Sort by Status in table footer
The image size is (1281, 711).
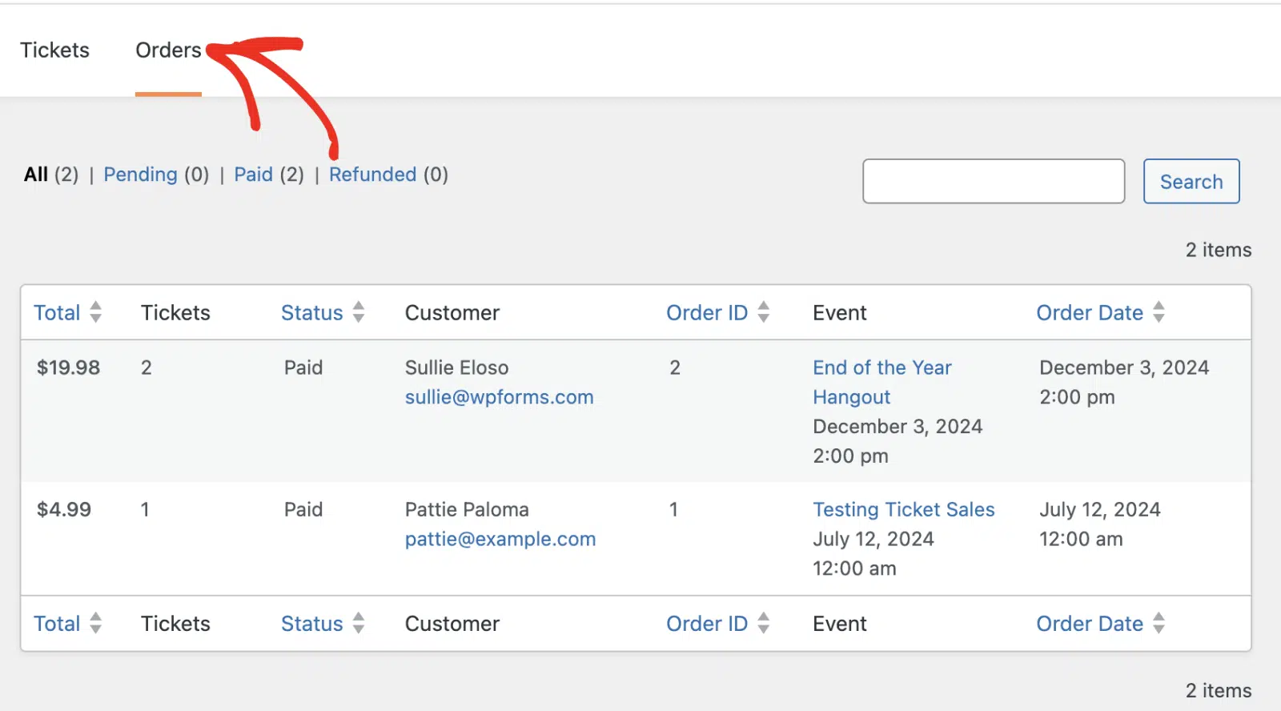point(311,624)
